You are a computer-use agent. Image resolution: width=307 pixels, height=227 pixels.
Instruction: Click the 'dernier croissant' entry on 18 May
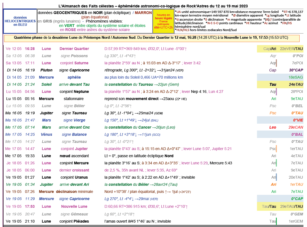click(x=74, y=170)
